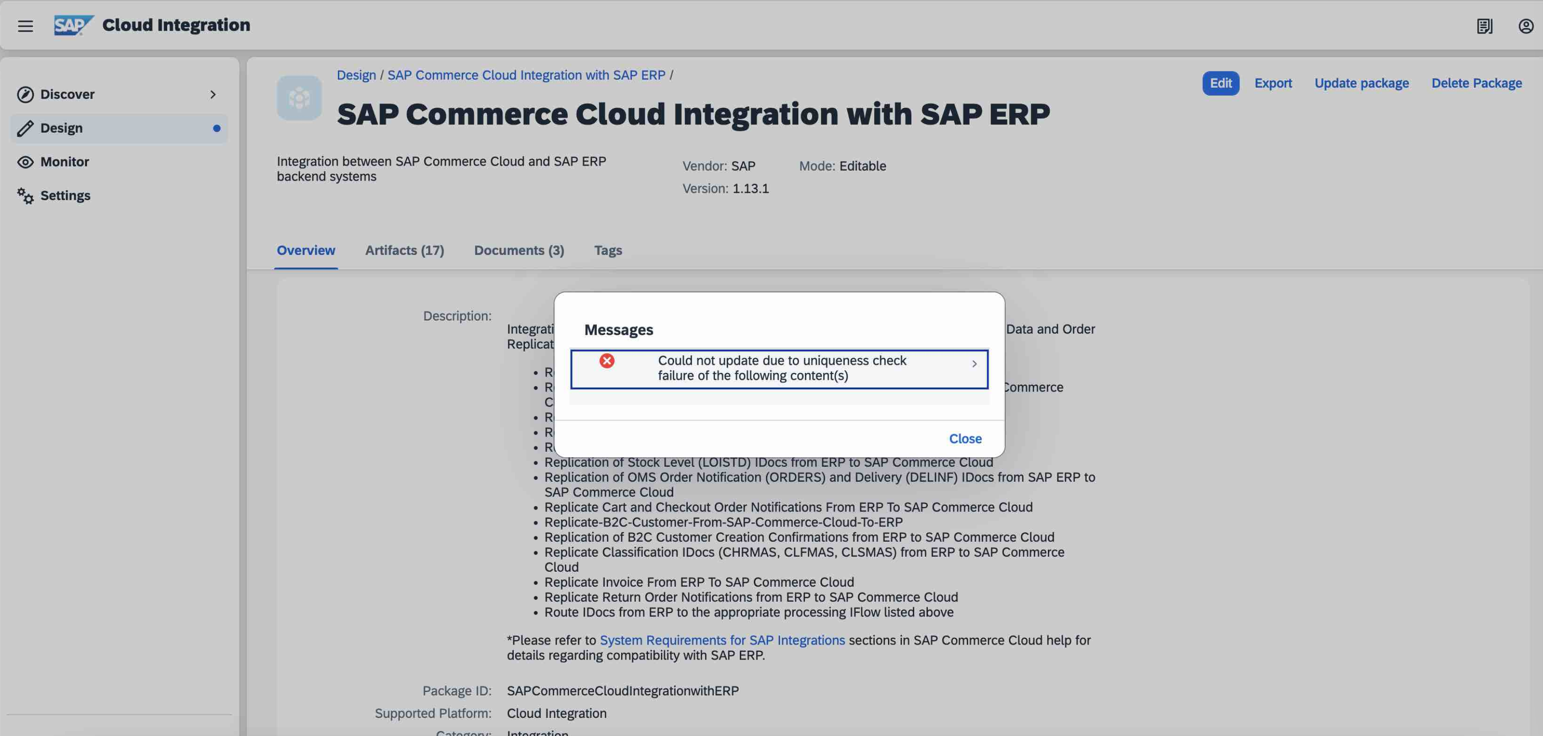Click the Settings gears icon
The height and width of the screenshot is (736, 1543).
[25, 196]
